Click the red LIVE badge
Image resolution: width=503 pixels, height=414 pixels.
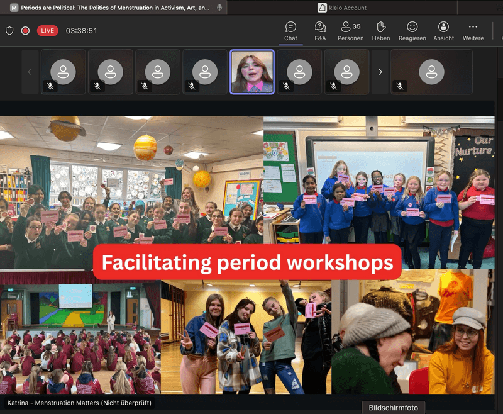(47, 30)
